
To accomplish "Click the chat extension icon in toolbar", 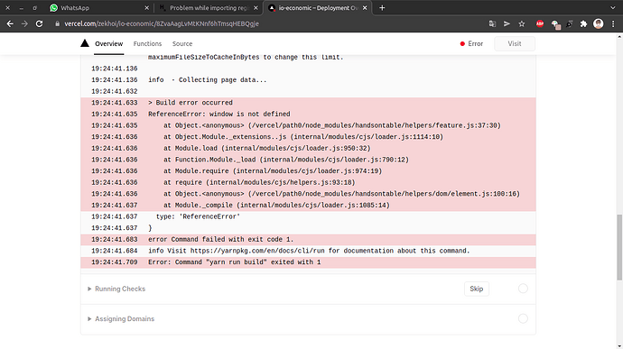I will pos(555,24).
